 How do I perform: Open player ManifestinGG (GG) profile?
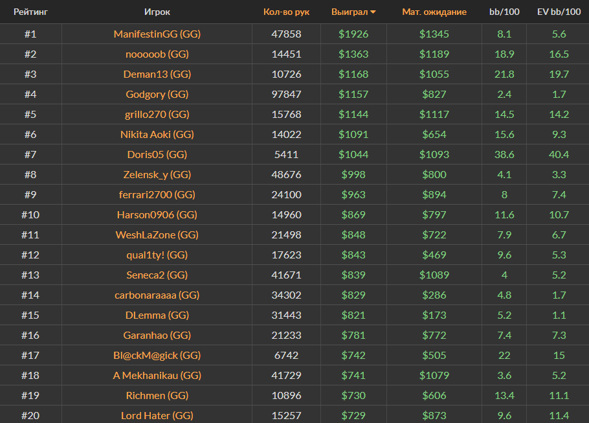[157, 34]
